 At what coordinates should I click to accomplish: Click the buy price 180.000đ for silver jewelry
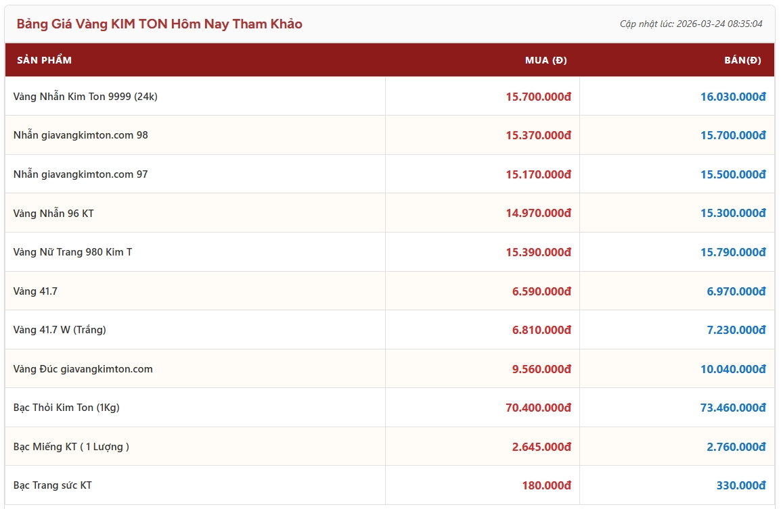point(546,485)
